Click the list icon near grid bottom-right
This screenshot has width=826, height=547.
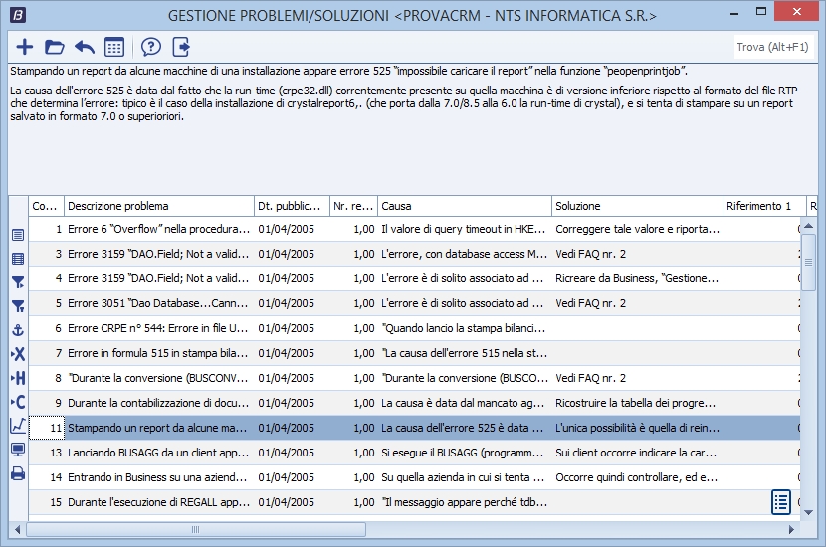click(781, 502)
